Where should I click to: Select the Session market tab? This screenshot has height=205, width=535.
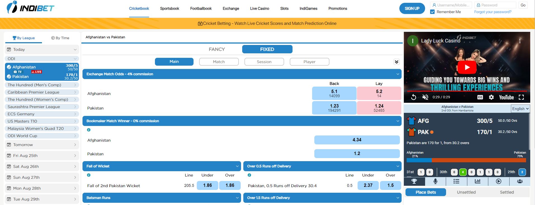(x=264, y=62)
